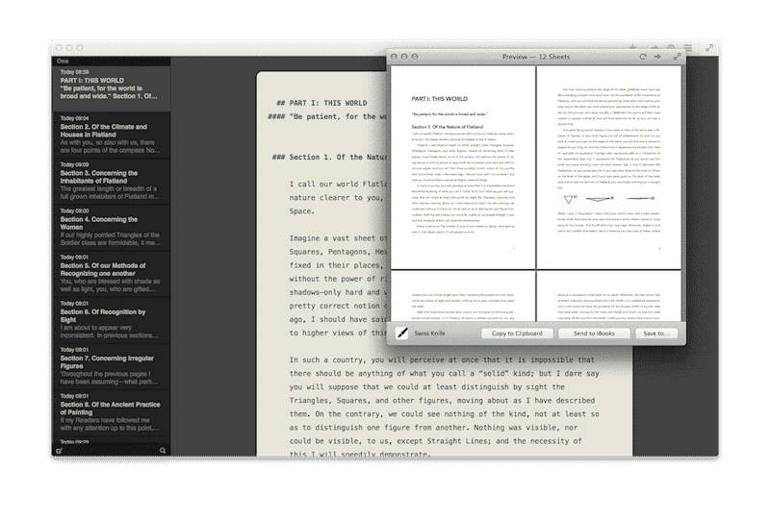This screenshot has width=770, height=519.
Task: Click the One group header in sidebar
Action: coord(112,62)
